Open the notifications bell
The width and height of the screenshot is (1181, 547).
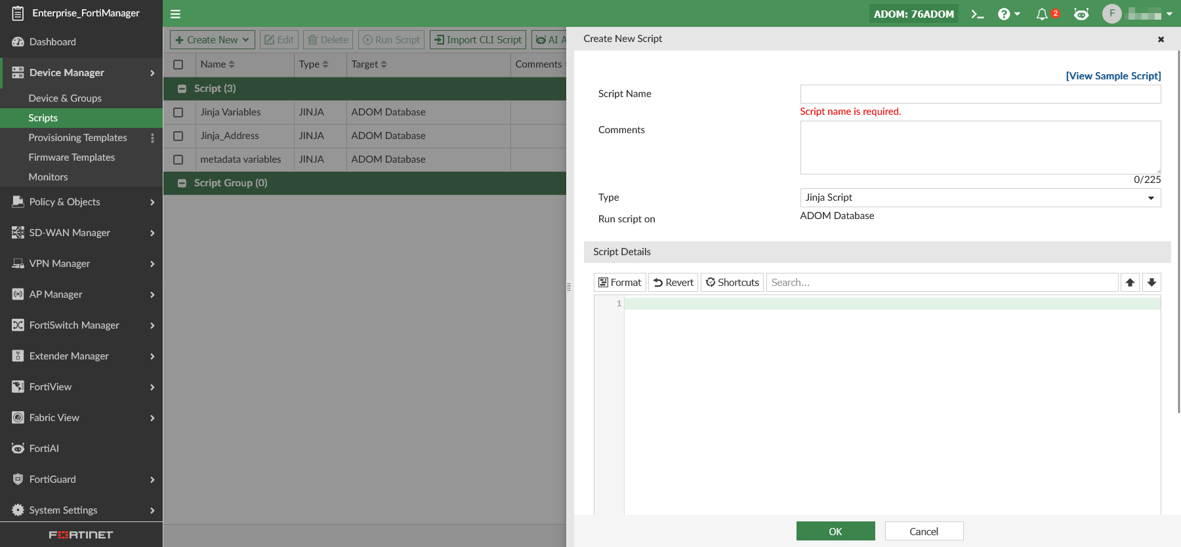1042,14
